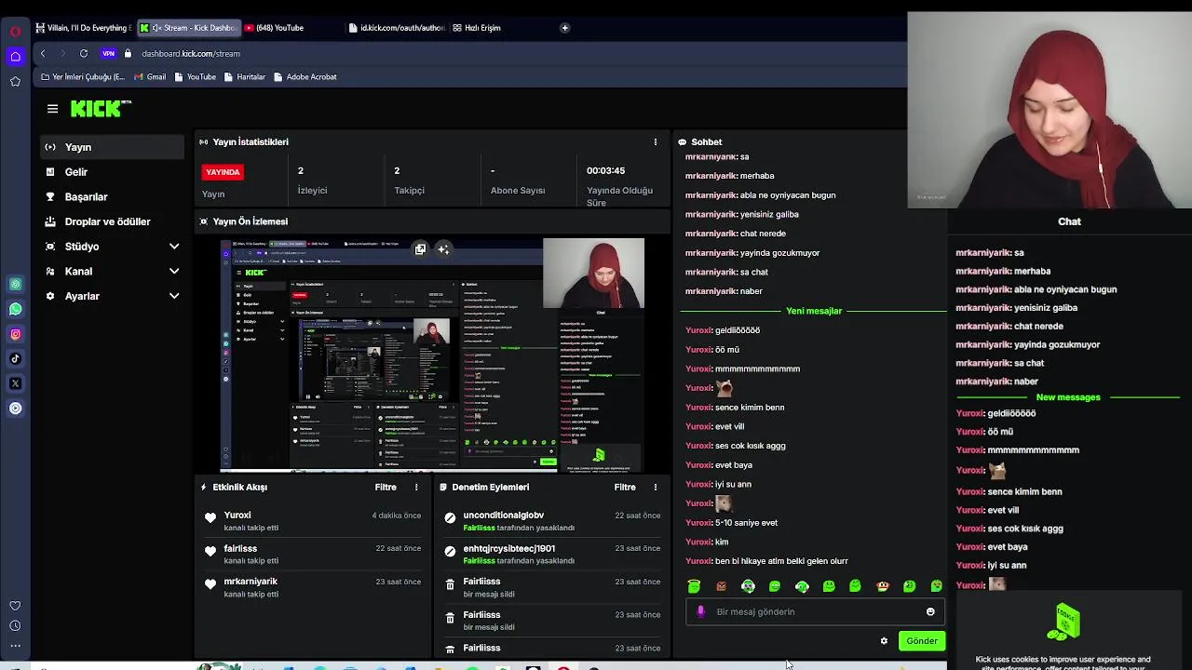Toggle the VPN badge in the address bar
The height and width of the screenshot is (670, 1192).
tap(109, 54)
